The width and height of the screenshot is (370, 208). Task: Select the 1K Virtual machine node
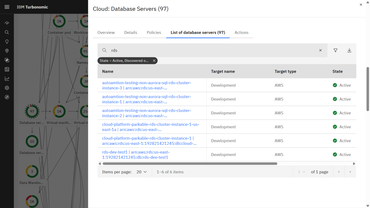[x=59, y=111]
